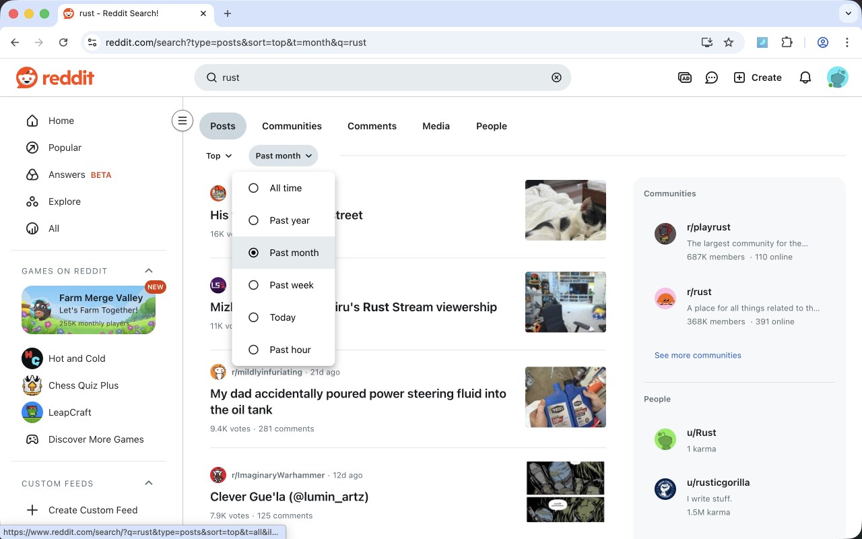Open the power steering fluid post title
This screenshot has height=539, width=862.
coord(358,402)
